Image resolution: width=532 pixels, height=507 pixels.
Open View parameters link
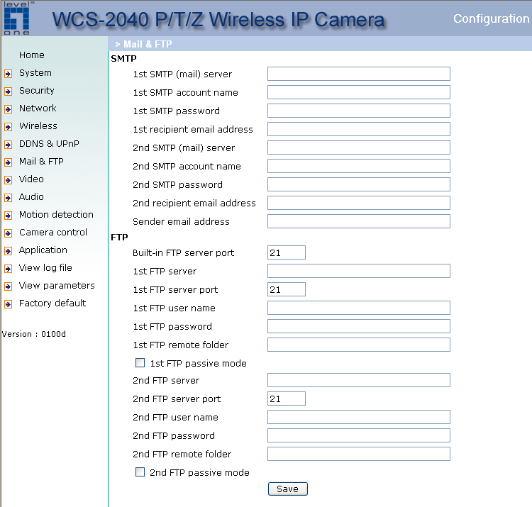pyautogui.click(x=57, y=286)
